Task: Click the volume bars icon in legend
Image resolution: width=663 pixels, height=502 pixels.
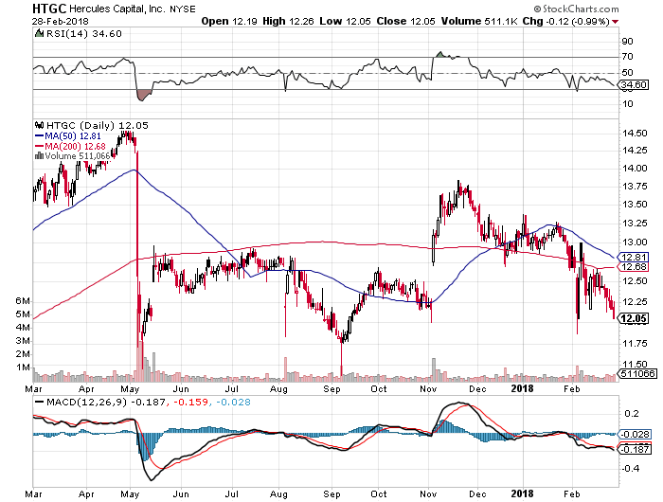Action: [x=40, y=155]
